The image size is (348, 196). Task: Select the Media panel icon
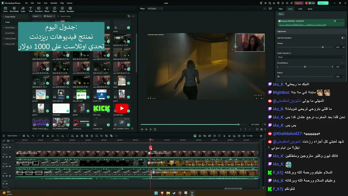(x=5, y=10)
